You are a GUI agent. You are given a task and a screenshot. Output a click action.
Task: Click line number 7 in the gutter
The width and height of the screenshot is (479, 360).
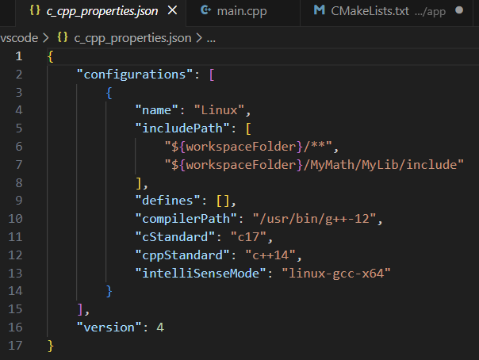click(x=19, y=165)
